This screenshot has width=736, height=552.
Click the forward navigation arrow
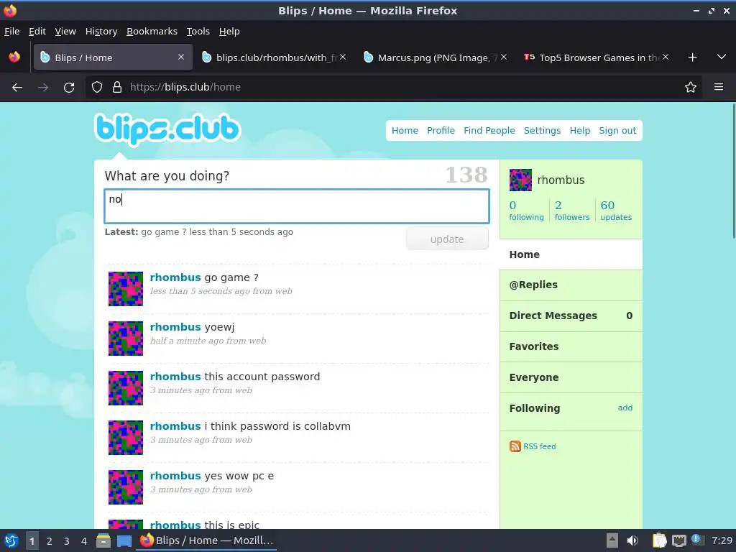tap(43, 87)
